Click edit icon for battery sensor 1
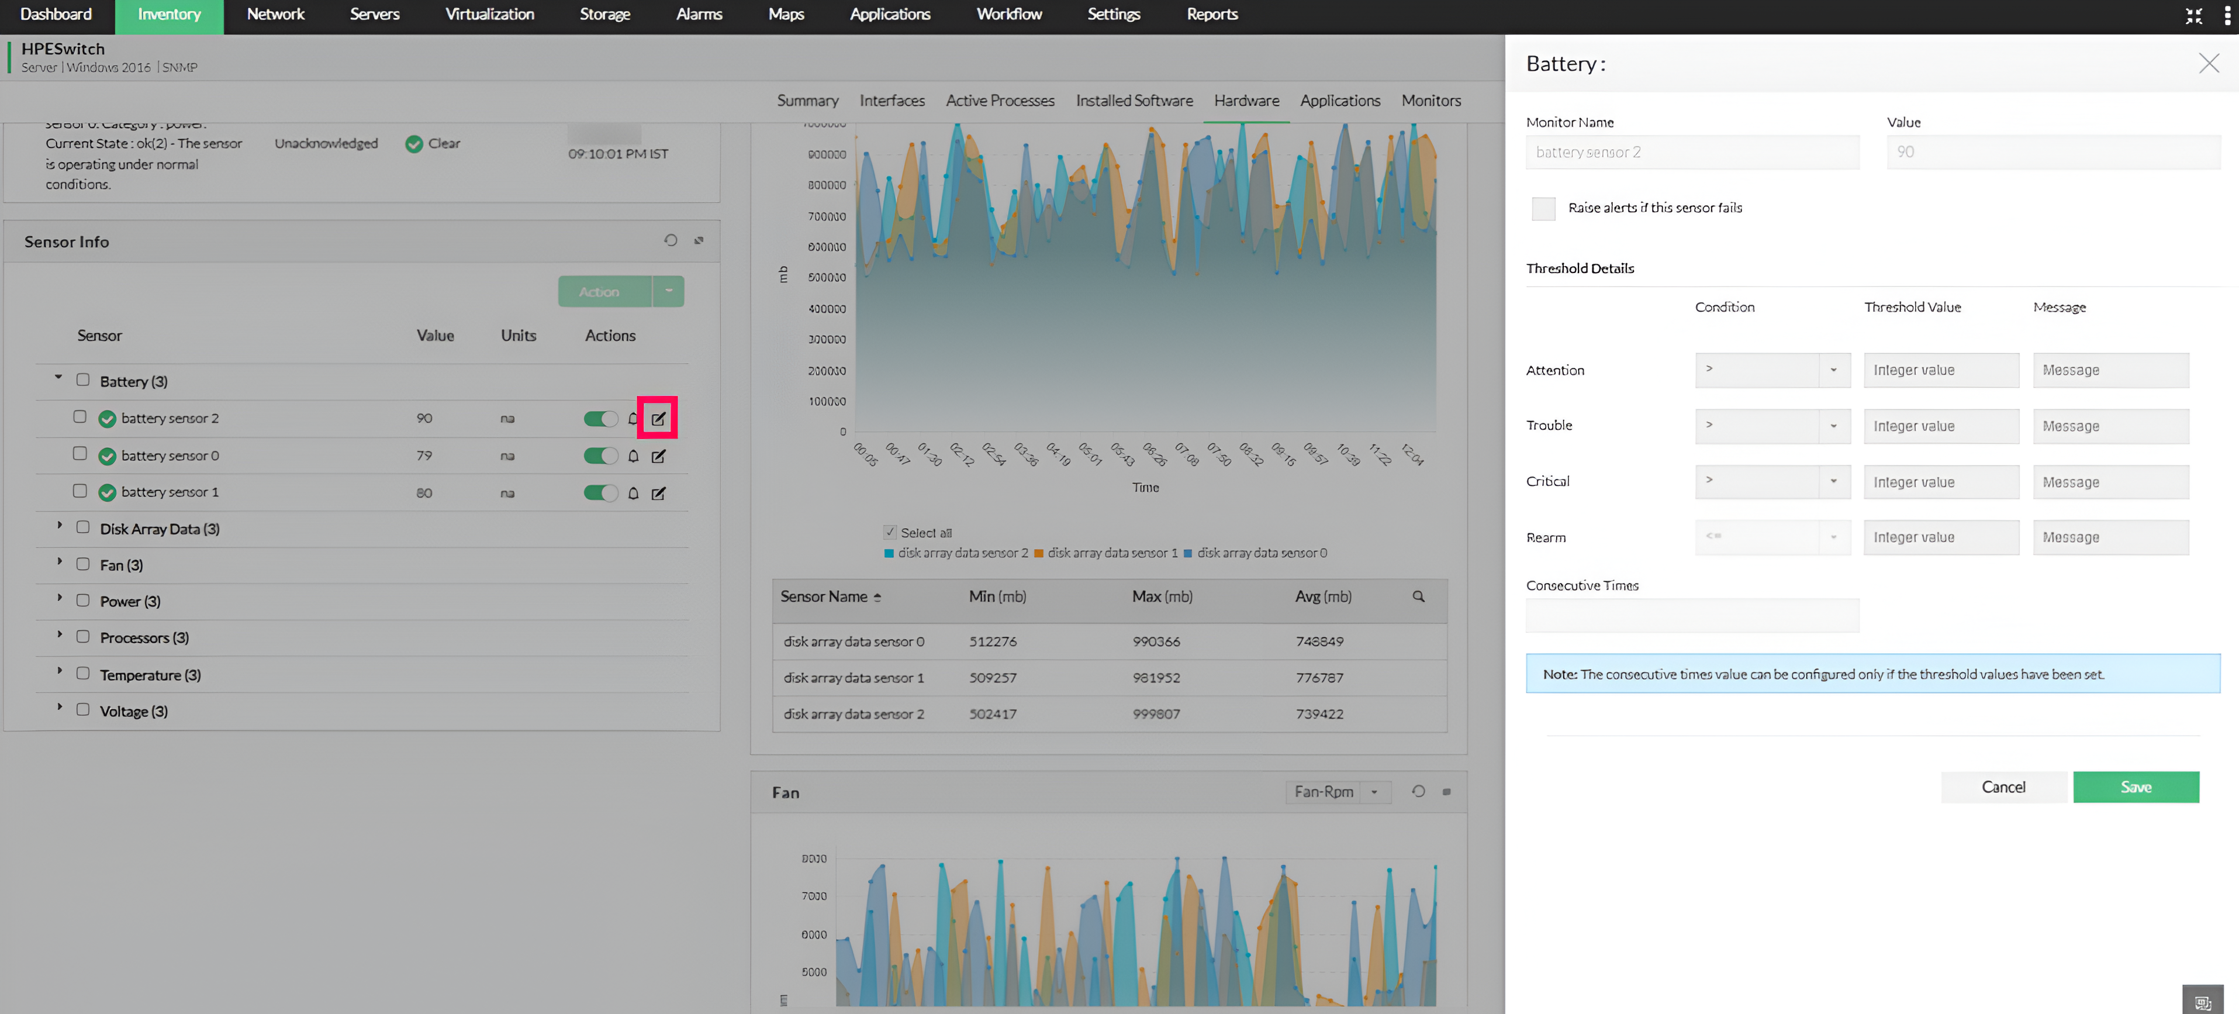 (658, 493)
